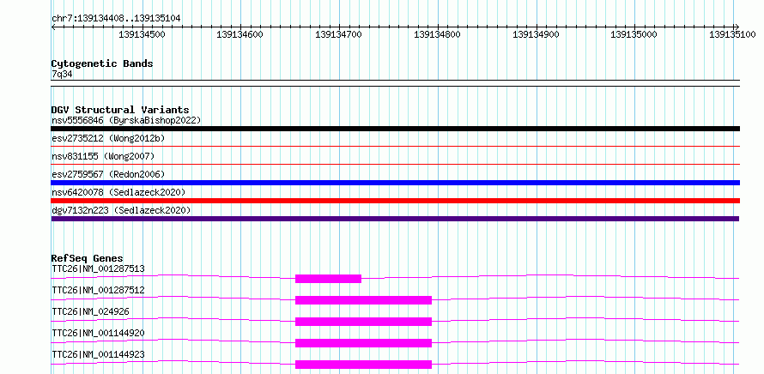Click the magenta exon block of NM_001144920

[x=363, y=343]
